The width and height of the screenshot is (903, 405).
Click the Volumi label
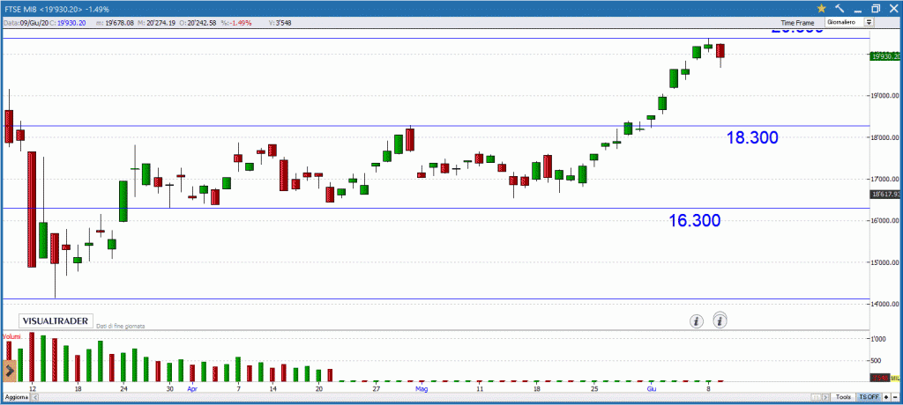[x=12, y=335]
